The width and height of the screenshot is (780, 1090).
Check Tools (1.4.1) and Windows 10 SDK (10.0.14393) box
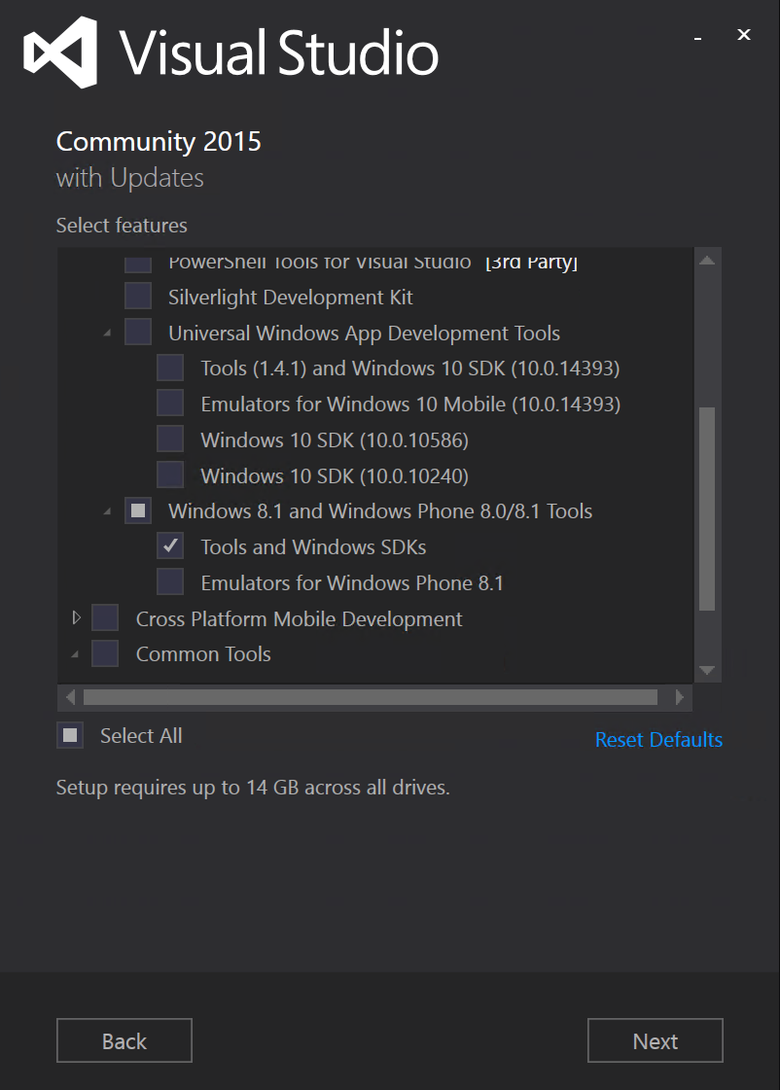(170, 368)
